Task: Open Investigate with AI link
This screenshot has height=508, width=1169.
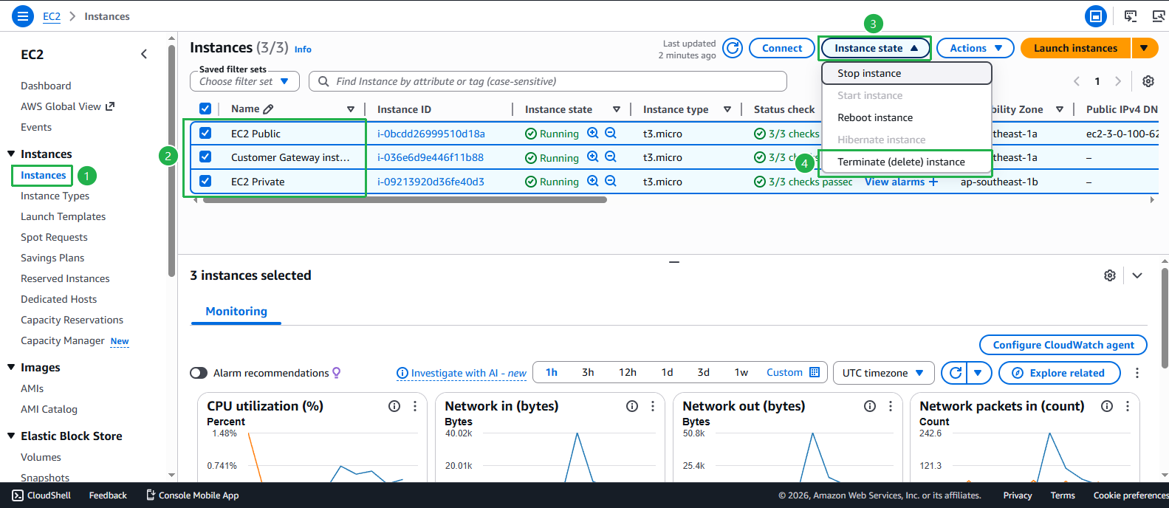Action: [462, 373]
